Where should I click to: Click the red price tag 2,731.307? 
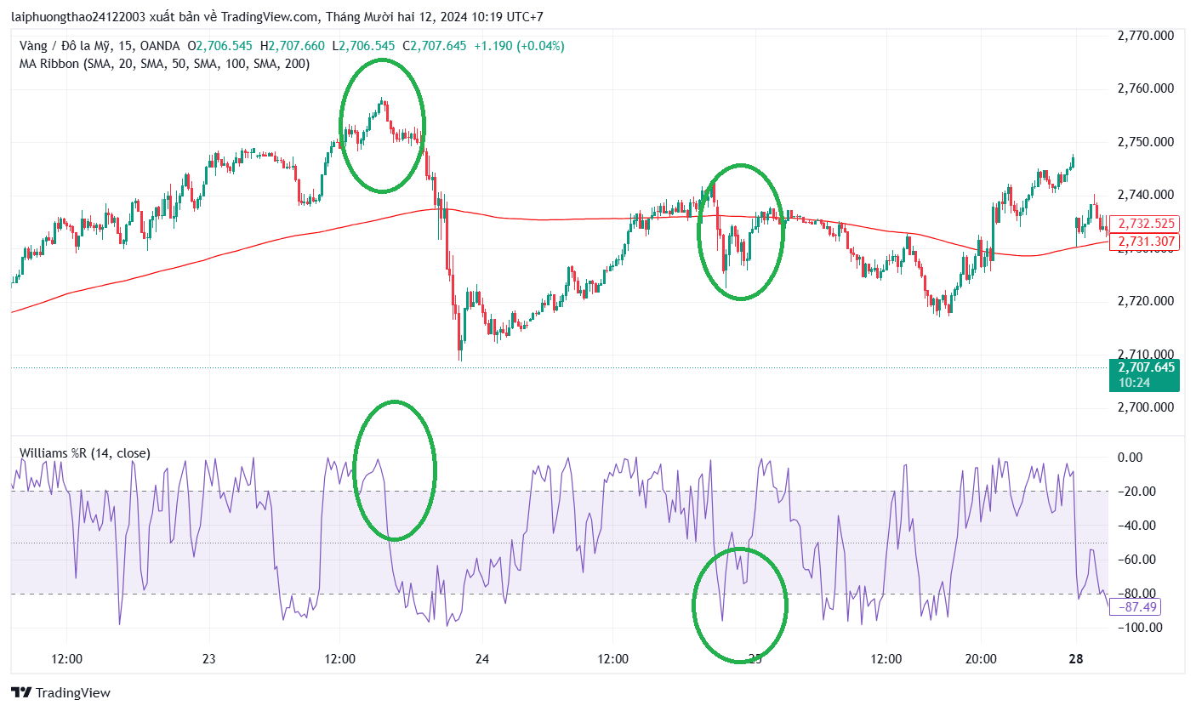click(1146, 242)
